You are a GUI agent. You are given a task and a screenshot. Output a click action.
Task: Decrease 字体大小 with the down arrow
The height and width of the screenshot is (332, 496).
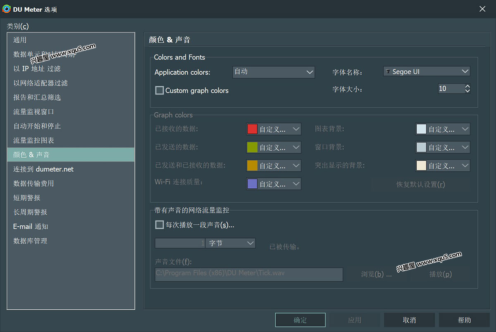[467, 91]
